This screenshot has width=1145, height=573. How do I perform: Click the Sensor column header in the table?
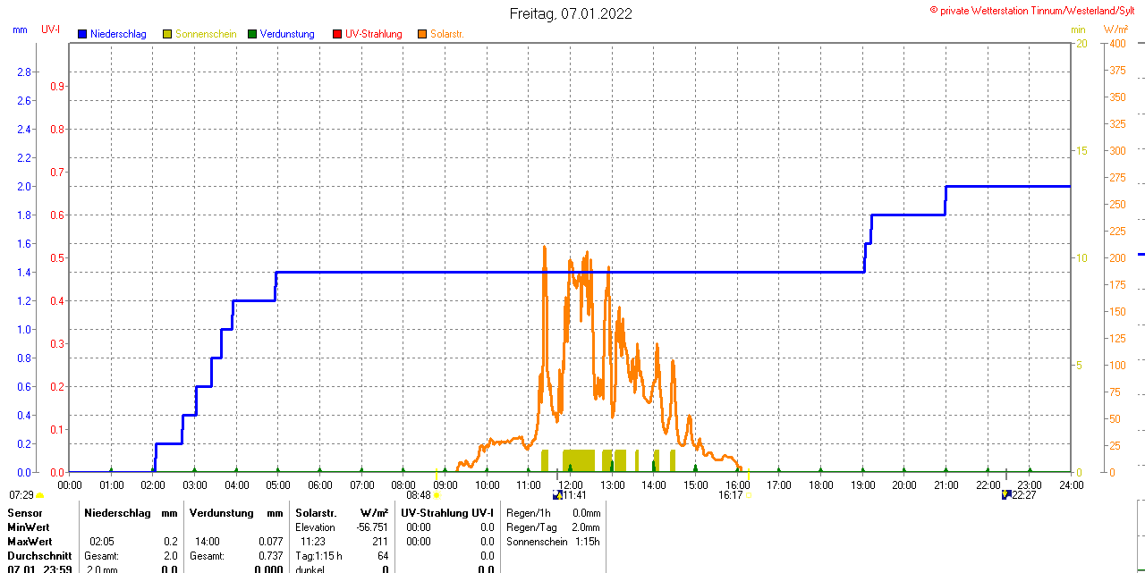(x=24, y=513)
